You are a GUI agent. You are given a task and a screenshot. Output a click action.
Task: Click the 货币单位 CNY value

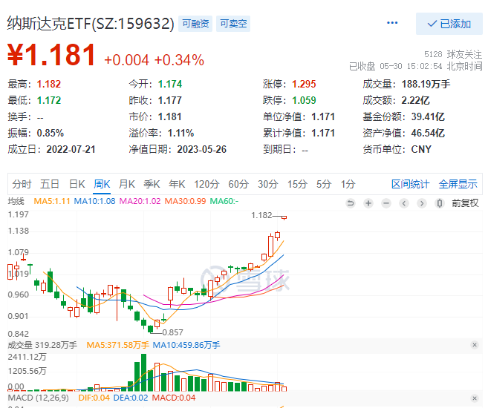click(x=421, y=149)
